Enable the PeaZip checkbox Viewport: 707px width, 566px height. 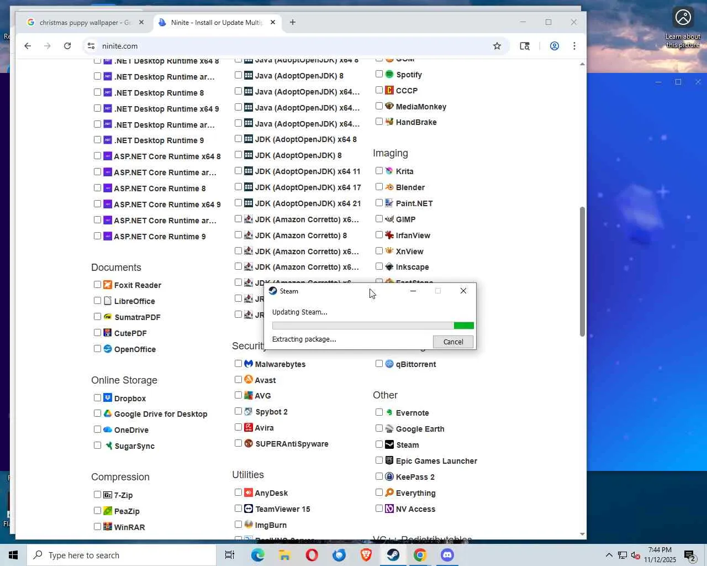[97, 511]
